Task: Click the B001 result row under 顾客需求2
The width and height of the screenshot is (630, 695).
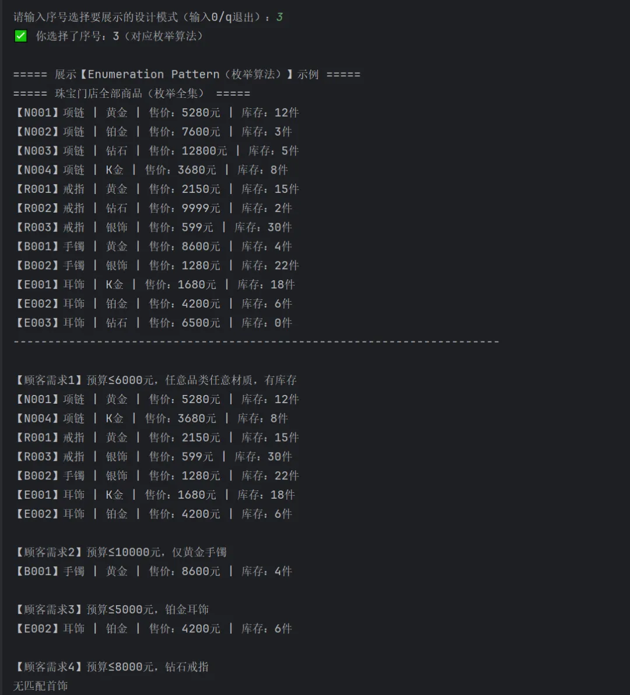Action: pyautogui.click(x=153, y=571)
